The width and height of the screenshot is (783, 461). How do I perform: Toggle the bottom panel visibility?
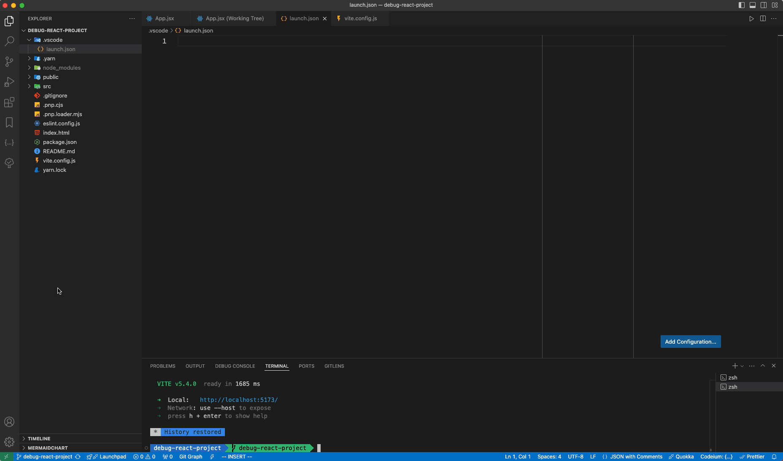click(753, 5)
